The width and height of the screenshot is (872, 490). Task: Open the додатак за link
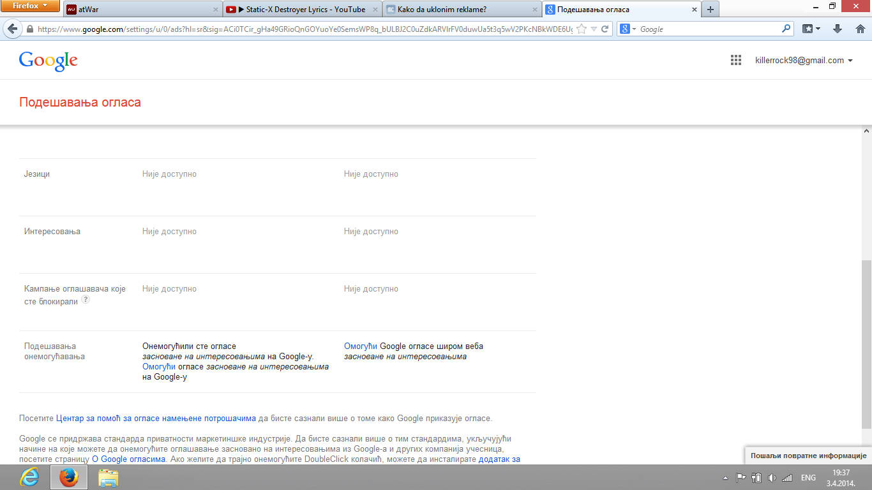pyautogui.click(x=499, y=459)
